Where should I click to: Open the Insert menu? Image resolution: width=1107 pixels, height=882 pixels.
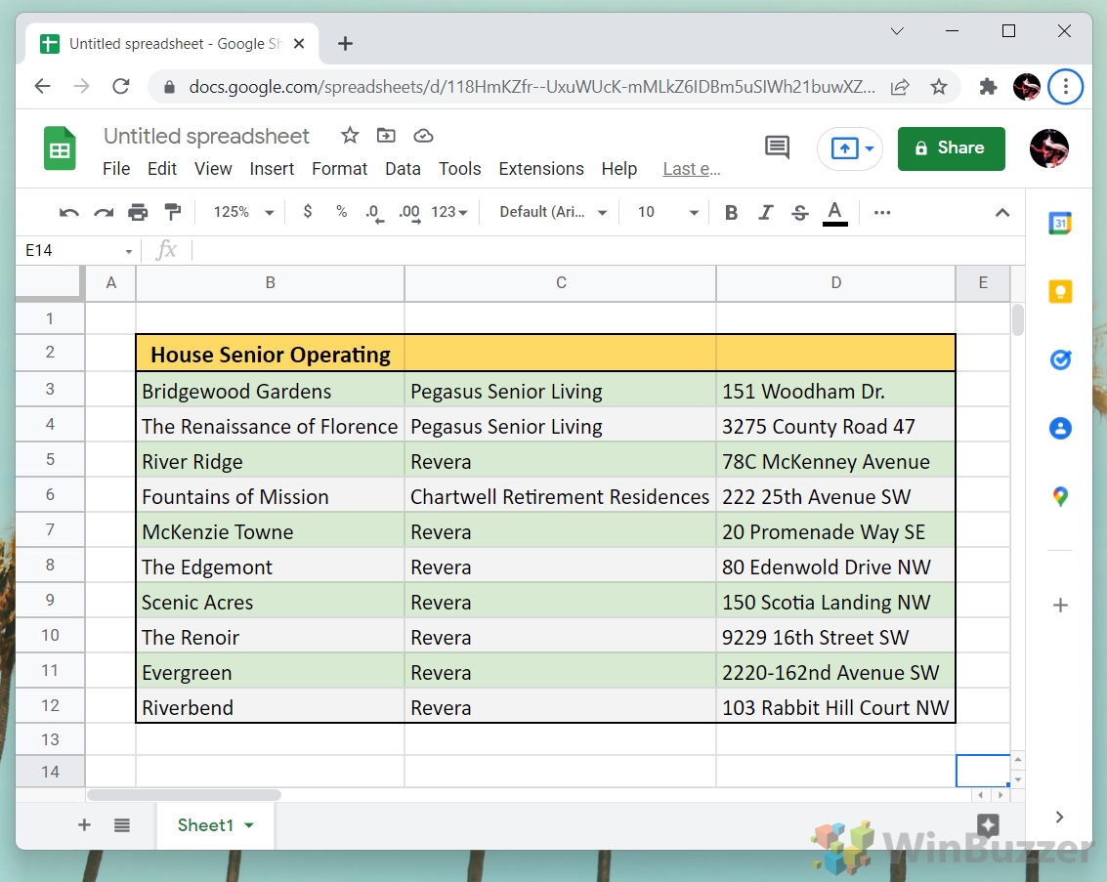coord(271,169)
